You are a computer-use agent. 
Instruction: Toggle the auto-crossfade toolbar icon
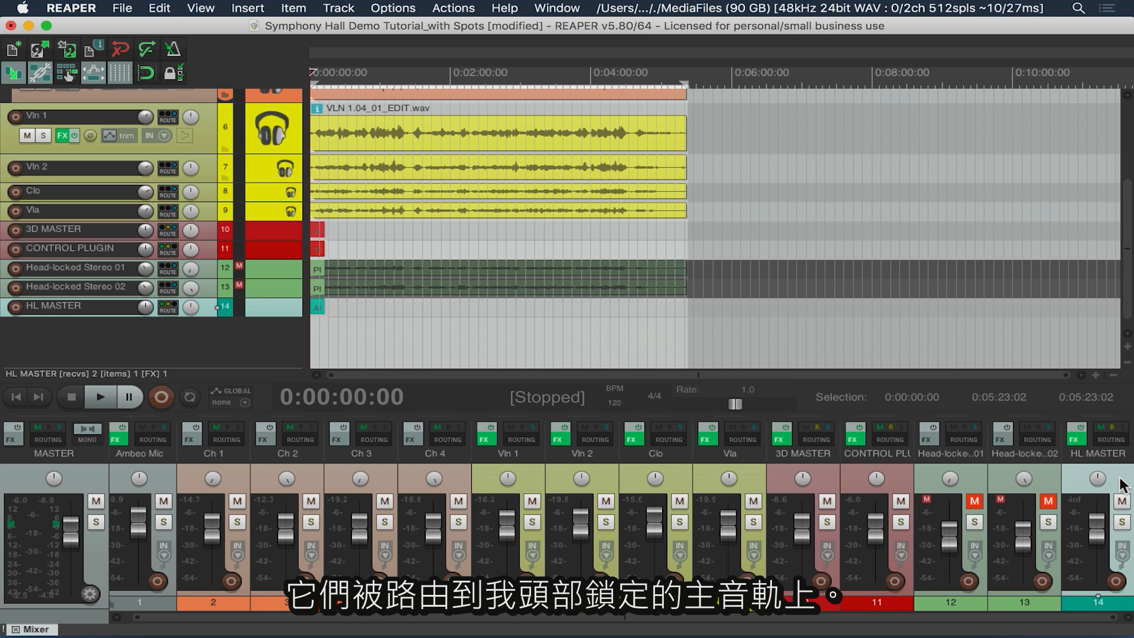click(14, 73)
